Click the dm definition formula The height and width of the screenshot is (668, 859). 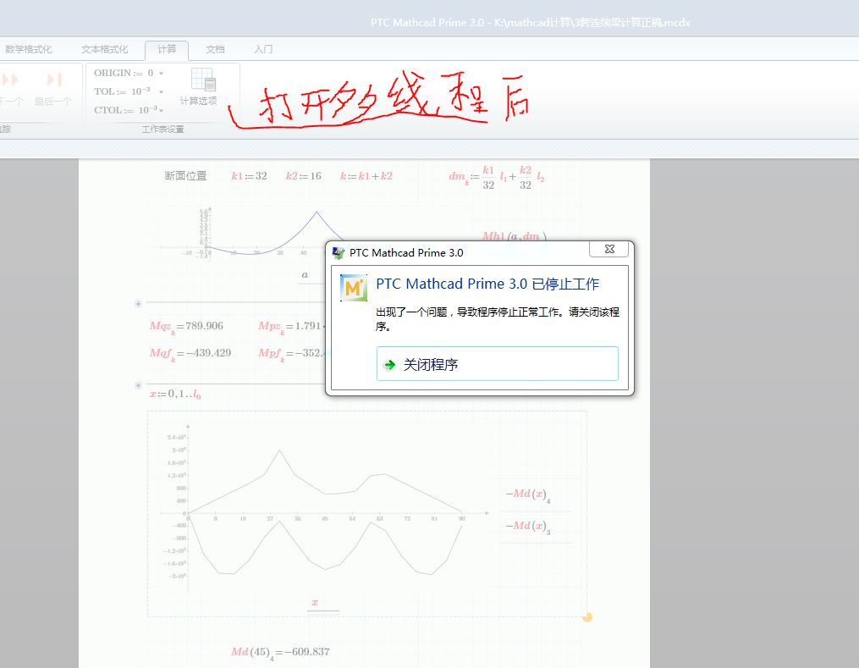(x=497, y=177)
